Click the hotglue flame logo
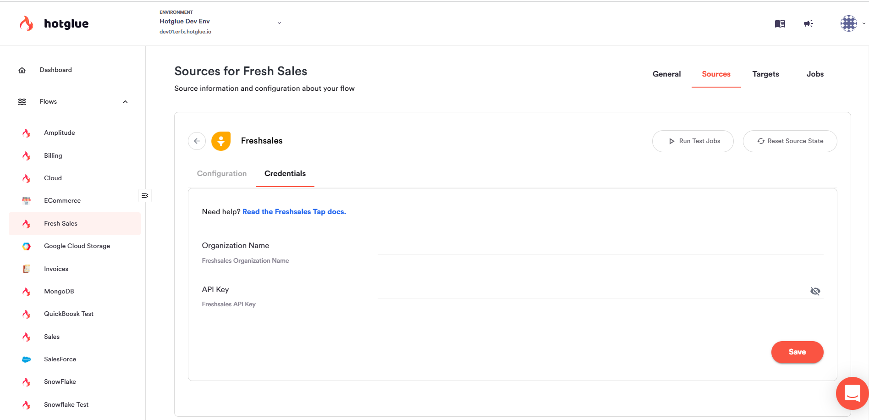Screen dimensions: 869x420 (x=27, y=23)
